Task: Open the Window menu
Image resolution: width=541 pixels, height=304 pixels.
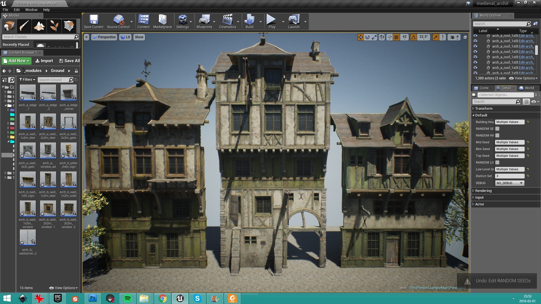Action: [31, 10]
